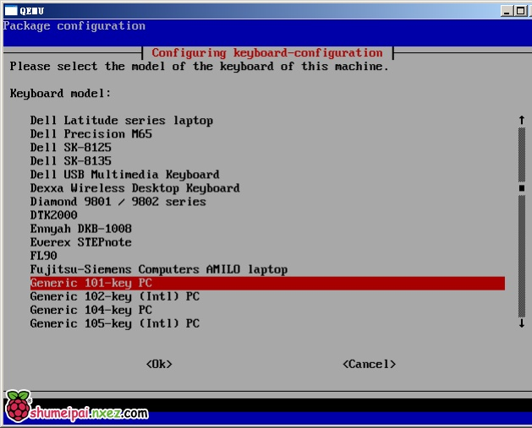532x428 pixels.
Task: Click the QEMU window title icon
Action: 10,11
